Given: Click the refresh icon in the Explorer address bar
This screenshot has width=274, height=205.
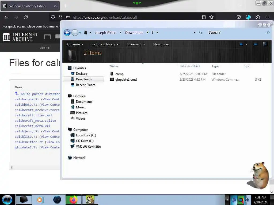Looking at the screenshot, I should click(x=201, y=33).
